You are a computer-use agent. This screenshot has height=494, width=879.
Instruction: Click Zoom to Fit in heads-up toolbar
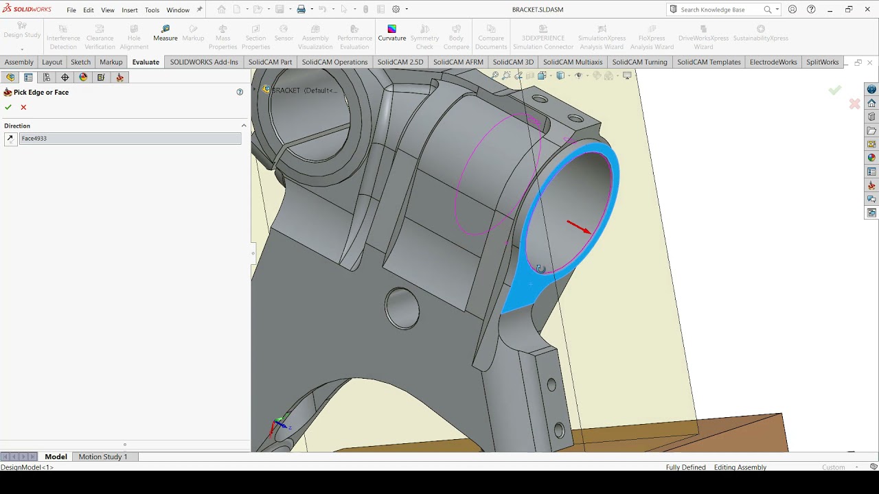(495, 75)
